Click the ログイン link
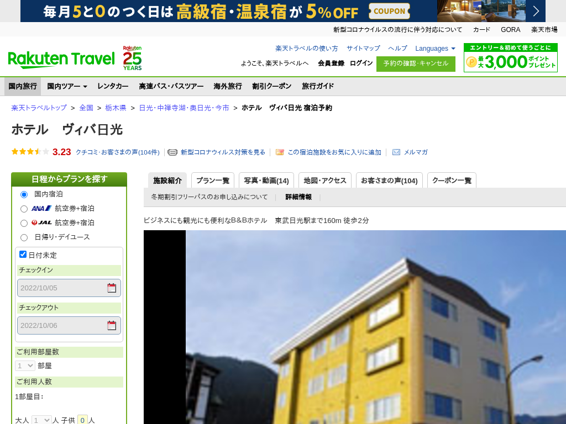 tap(361, 63)
